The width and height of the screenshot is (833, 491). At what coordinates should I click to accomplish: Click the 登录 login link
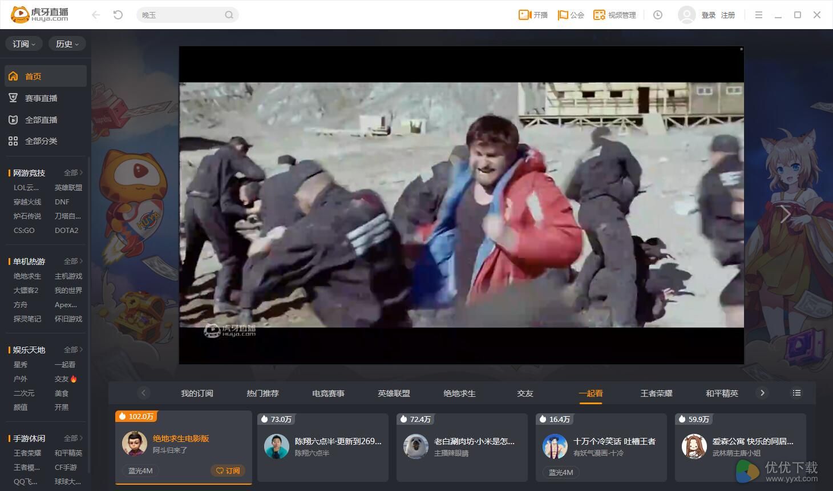point(709,15)
